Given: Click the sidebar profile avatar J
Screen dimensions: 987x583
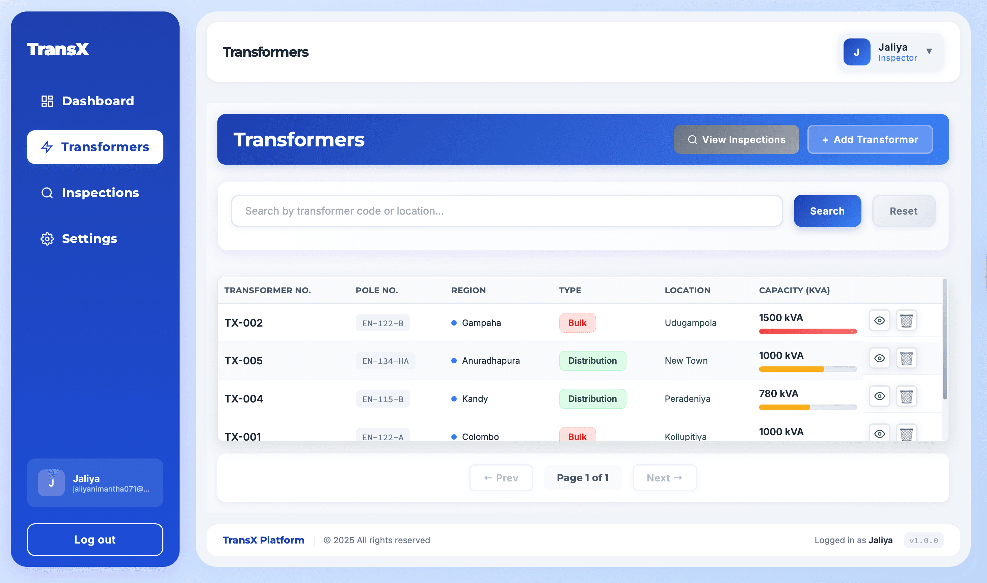Looking at the screenshot, I should [51, 482].
